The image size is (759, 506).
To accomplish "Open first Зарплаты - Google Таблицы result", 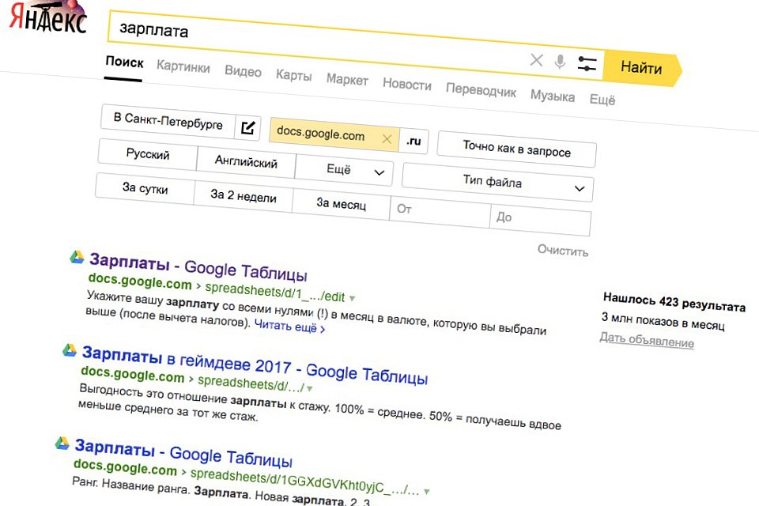I will pos(198,266).
